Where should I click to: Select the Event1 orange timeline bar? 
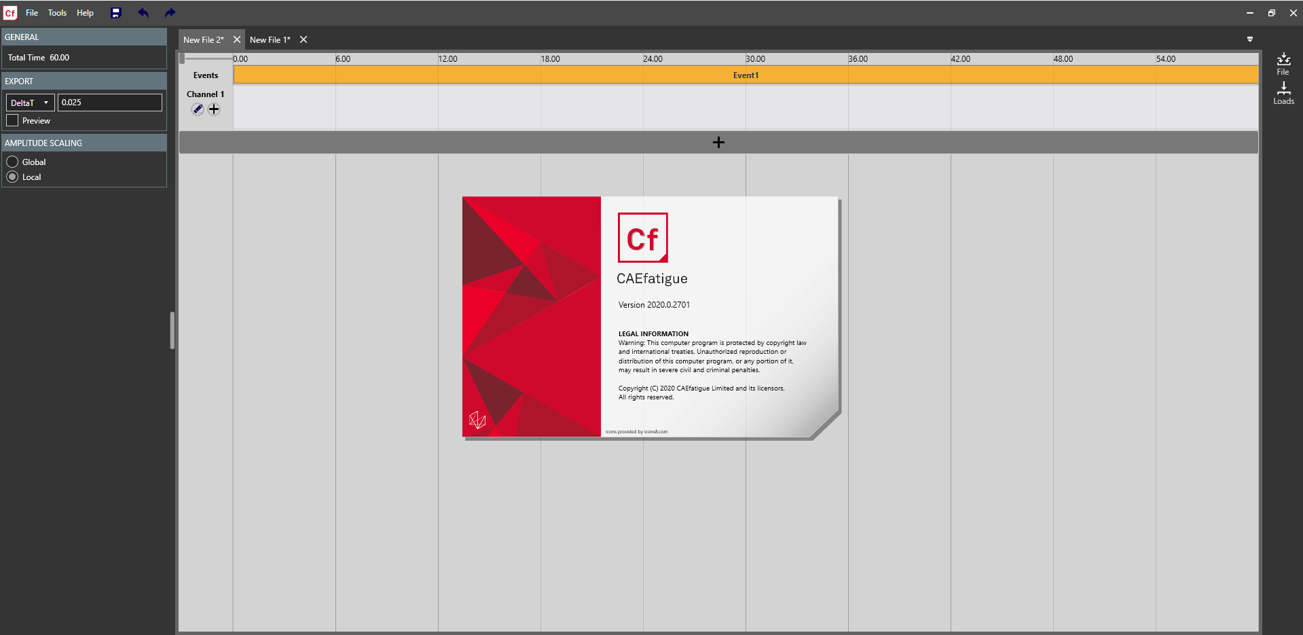click(x=746, y=75)
